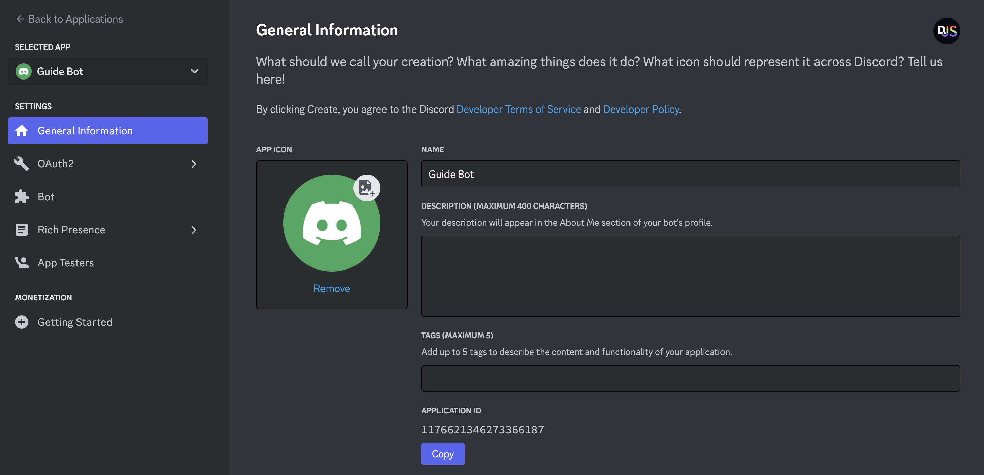The image size is (984, 475).
Task: Click the Rich Presence document icon
Action: pyautogui.click(x=21, y=230)
